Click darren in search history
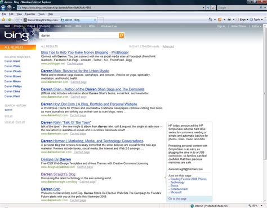 [8, 110]
